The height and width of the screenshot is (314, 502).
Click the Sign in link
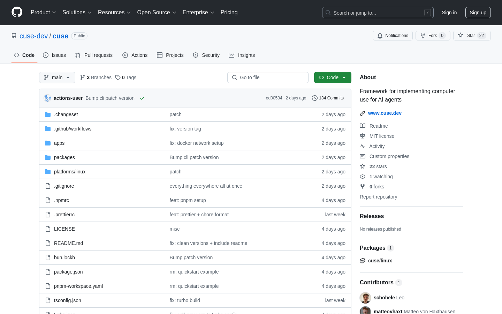click(x=449, y=13)
